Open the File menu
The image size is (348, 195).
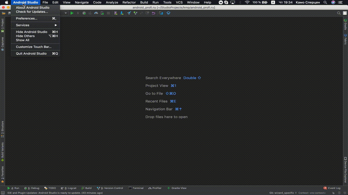[45, 2]
